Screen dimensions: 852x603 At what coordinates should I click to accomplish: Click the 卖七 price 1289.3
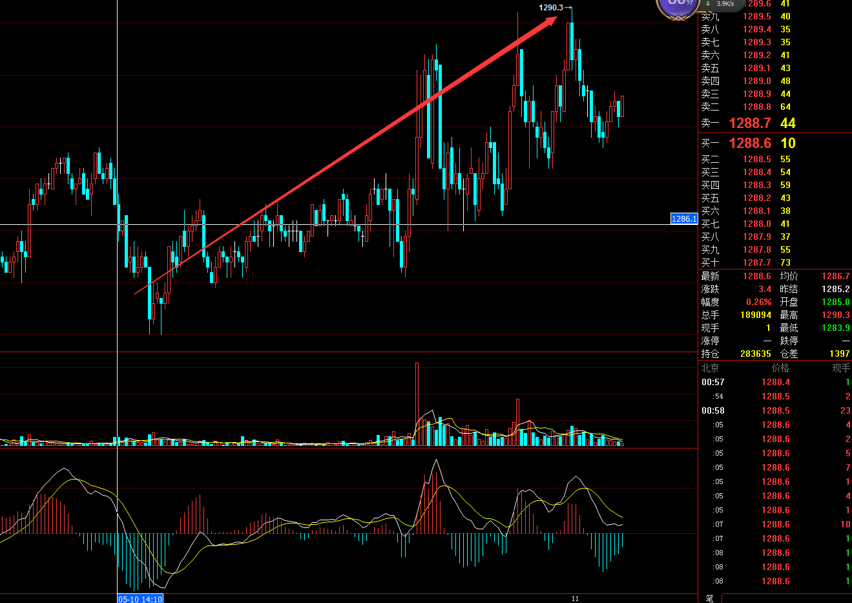pyautogui.click(x=757, y=42)
